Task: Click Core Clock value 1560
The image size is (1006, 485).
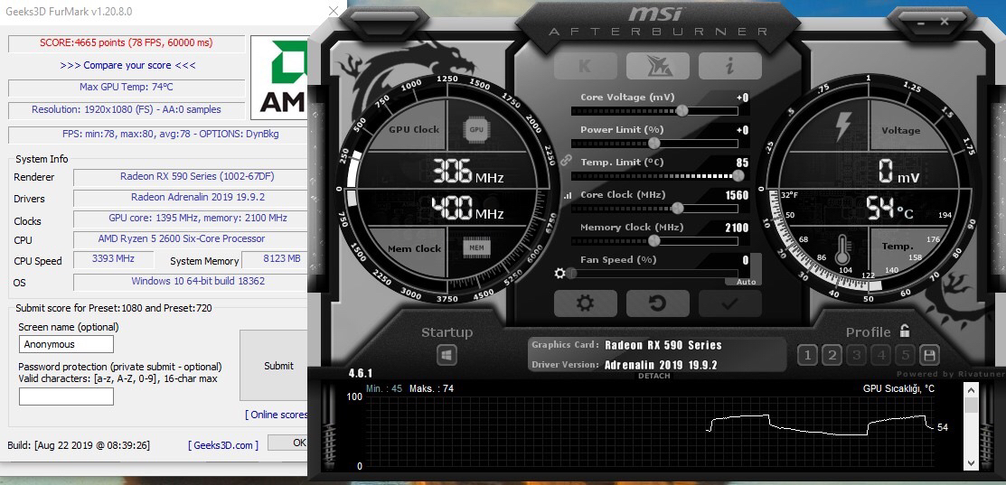Action: (x=737, y=195)
